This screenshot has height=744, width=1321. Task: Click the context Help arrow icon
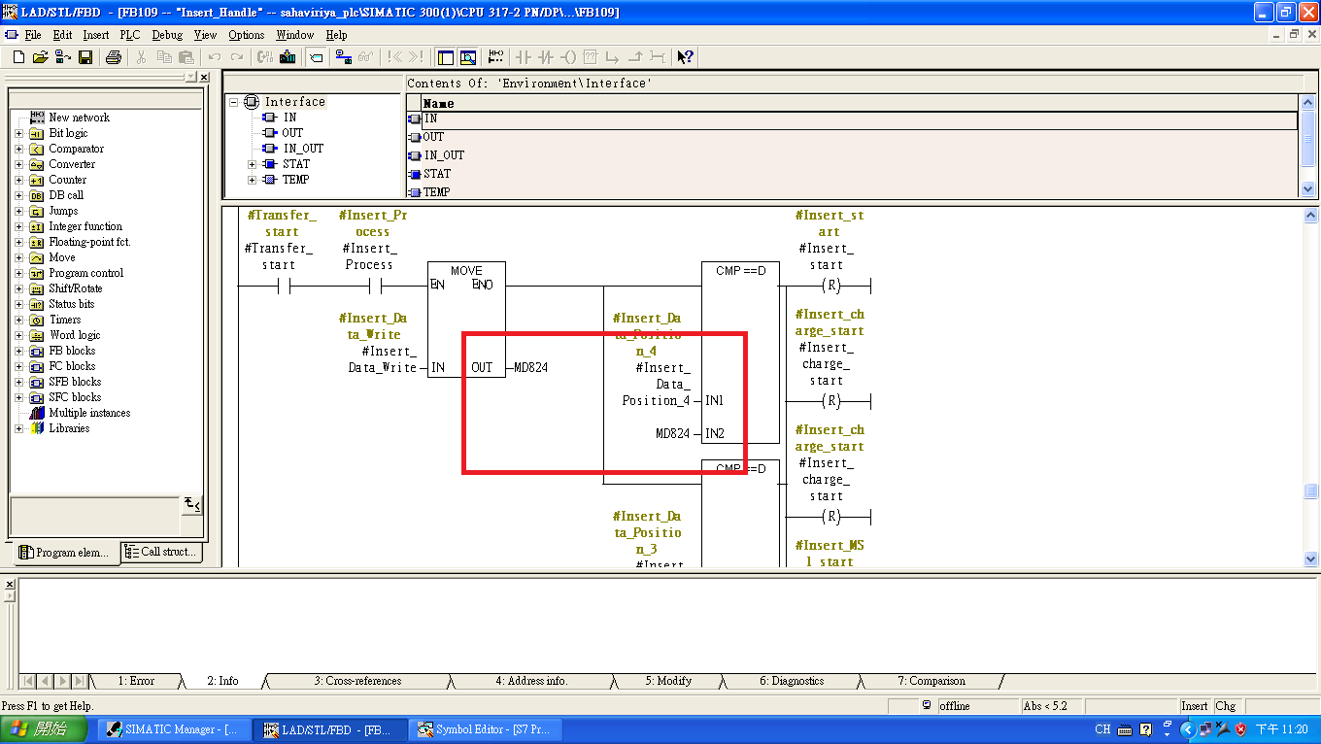point(685,57)
